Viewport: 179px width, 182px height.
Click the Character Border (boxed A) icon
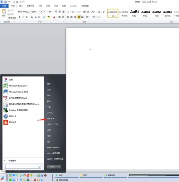63,12
